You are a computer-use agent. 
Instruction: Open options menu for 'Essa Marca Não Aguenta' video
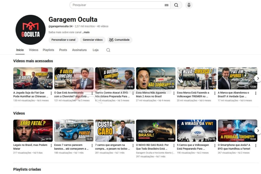coord(174,93)
